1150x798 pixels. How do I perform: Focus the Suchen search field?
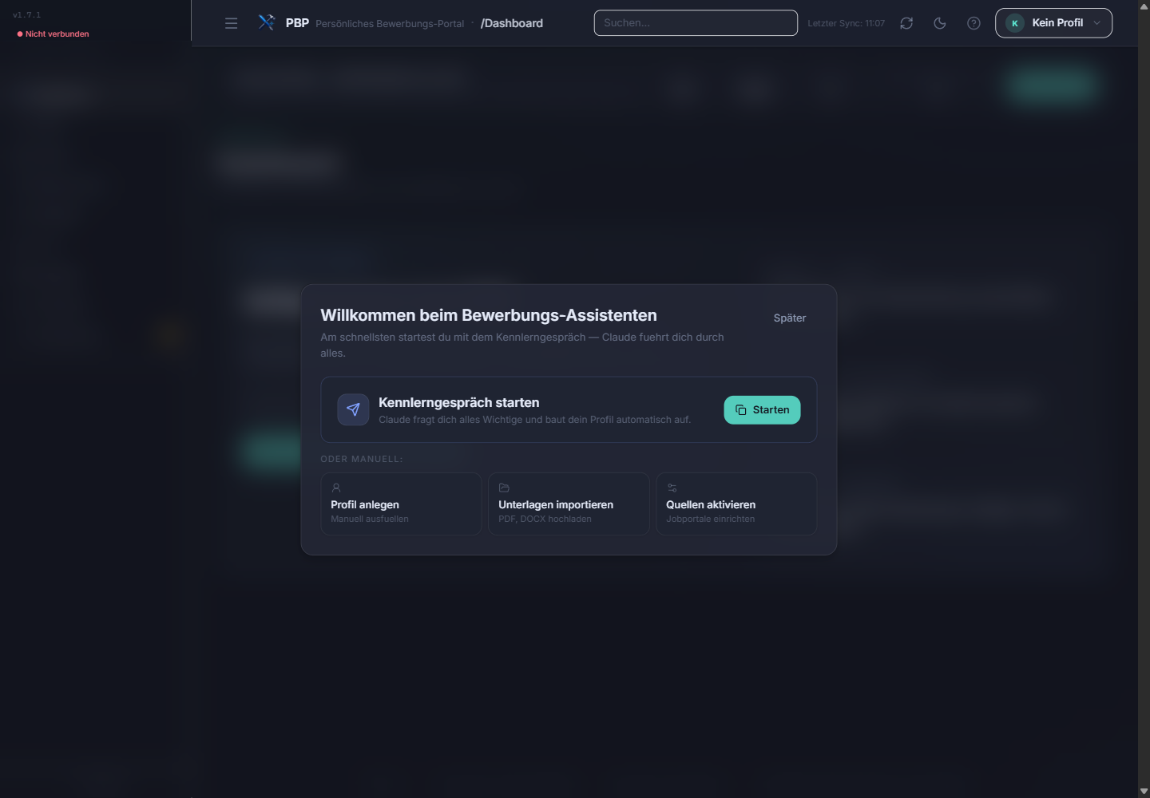[x=696, y=23]
